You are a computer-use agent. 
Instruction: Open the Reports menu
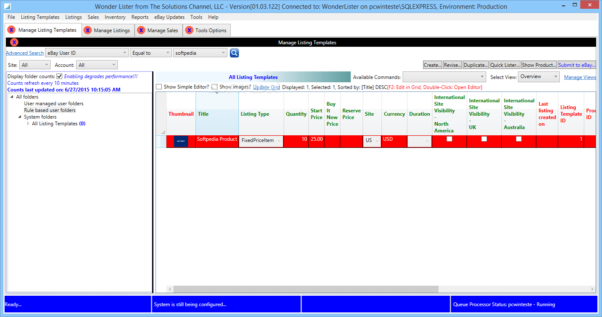(140, 17)
